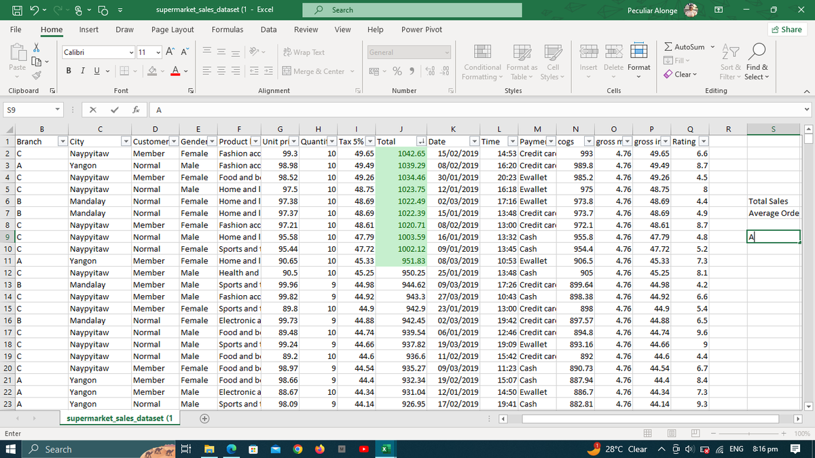Switch to the Insert ribbon tab
The image size is (815, 458).
[x=88, y=29]
